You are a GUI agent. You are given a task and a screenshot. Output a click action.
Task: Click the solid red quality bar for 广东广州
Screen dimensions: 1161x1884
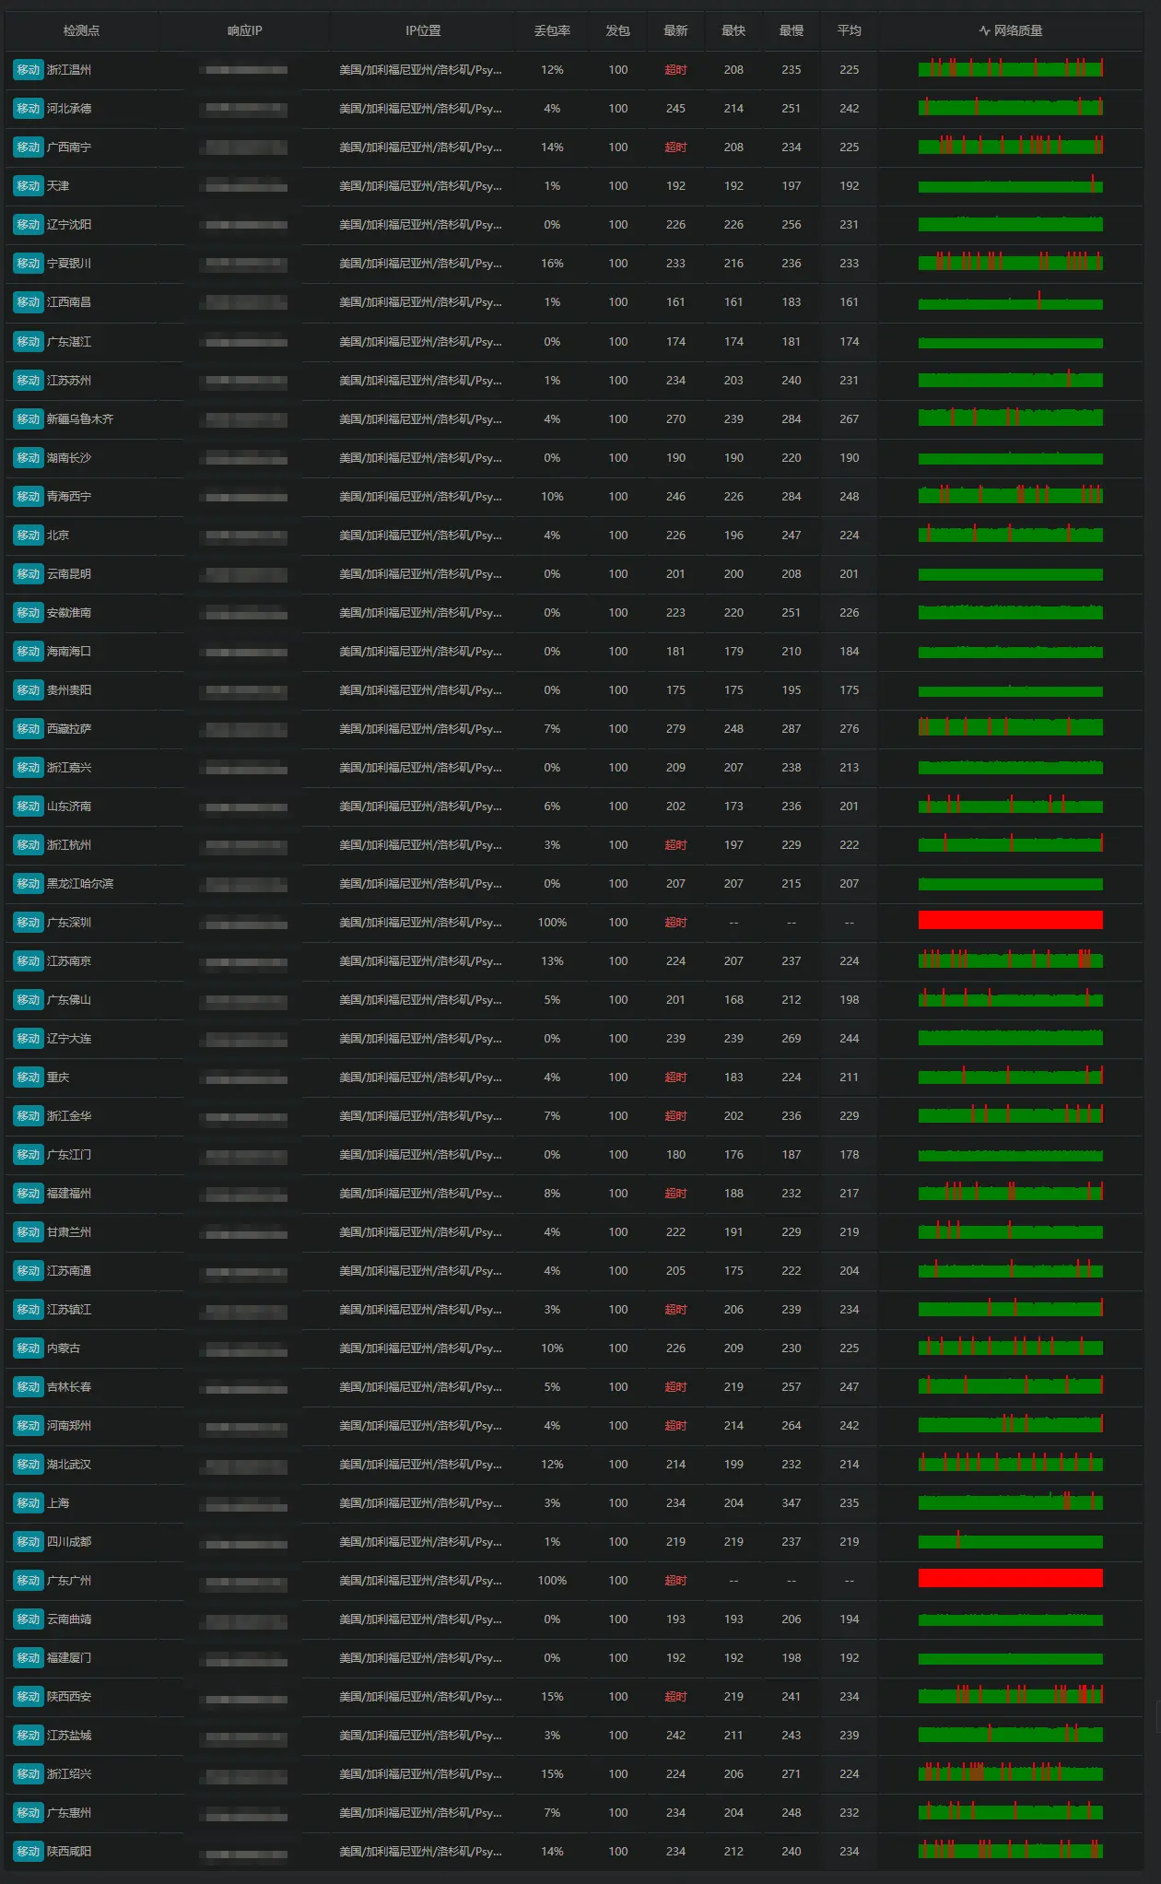tap(1010, 1579)
